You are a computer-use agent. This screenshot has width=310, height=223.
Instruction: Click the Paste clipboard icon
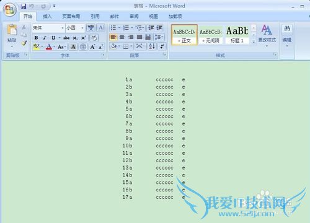(12, 30)
